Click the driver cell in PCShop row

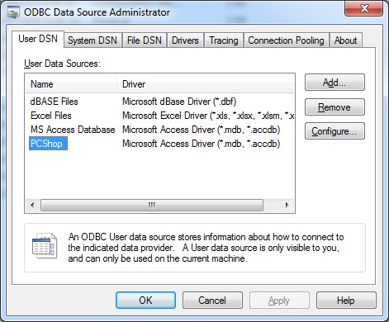click(x=202, y=144)
